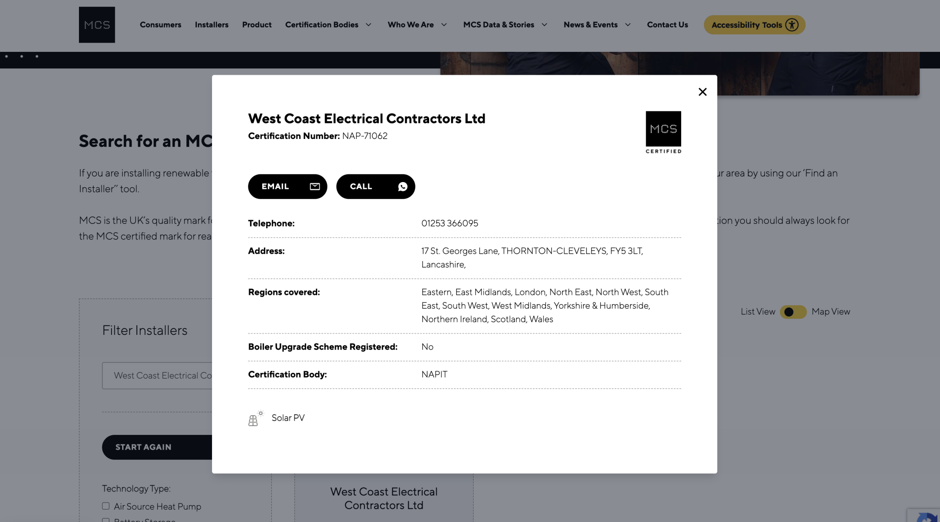The image size is (940, 522).
Task: Expand the Who We Are menu chevron
Action: 444,25
